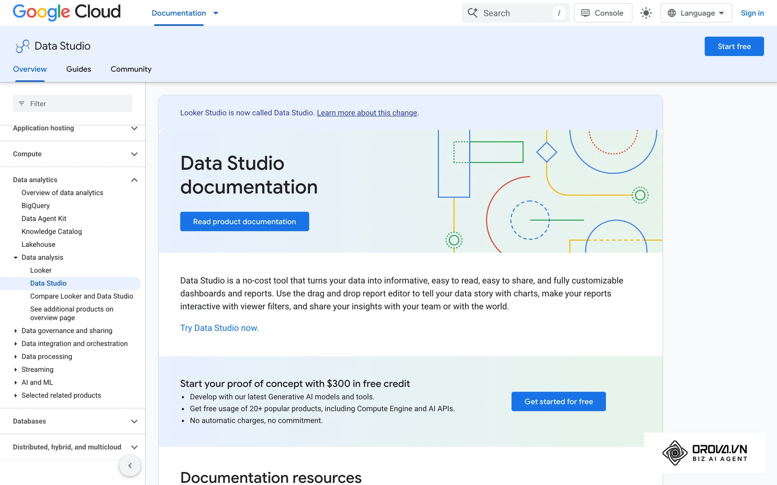The height and width of the screenshot is (485, 777).
Task: Expand the AI and ML triangle
Action: tap(16, 383)
